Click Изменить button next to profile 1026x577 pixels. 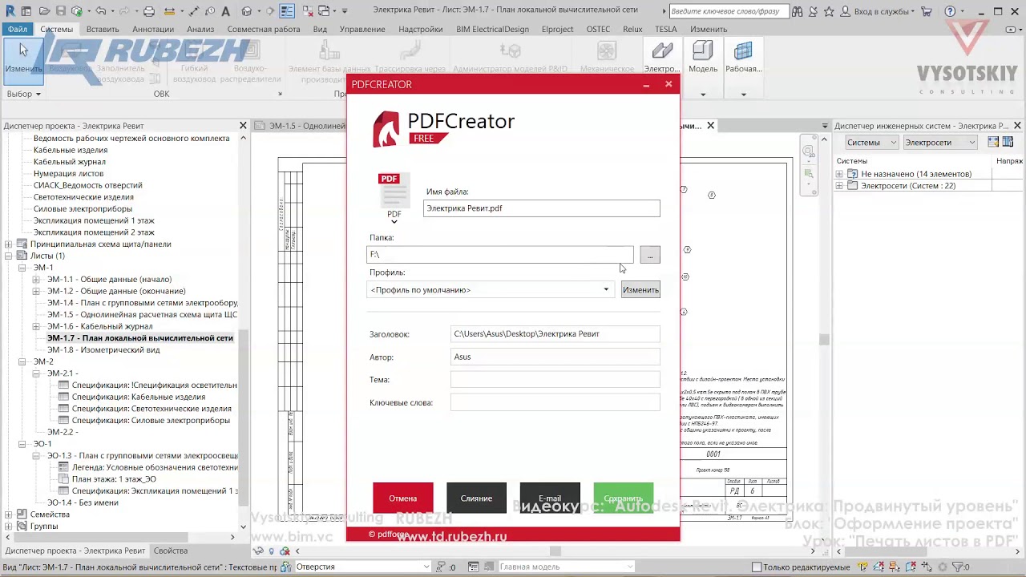640,289
